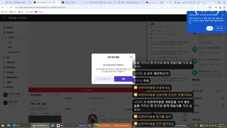Close the mid-roll ad alert dialog
The image size is (227, 128).
tap(131, 57)
